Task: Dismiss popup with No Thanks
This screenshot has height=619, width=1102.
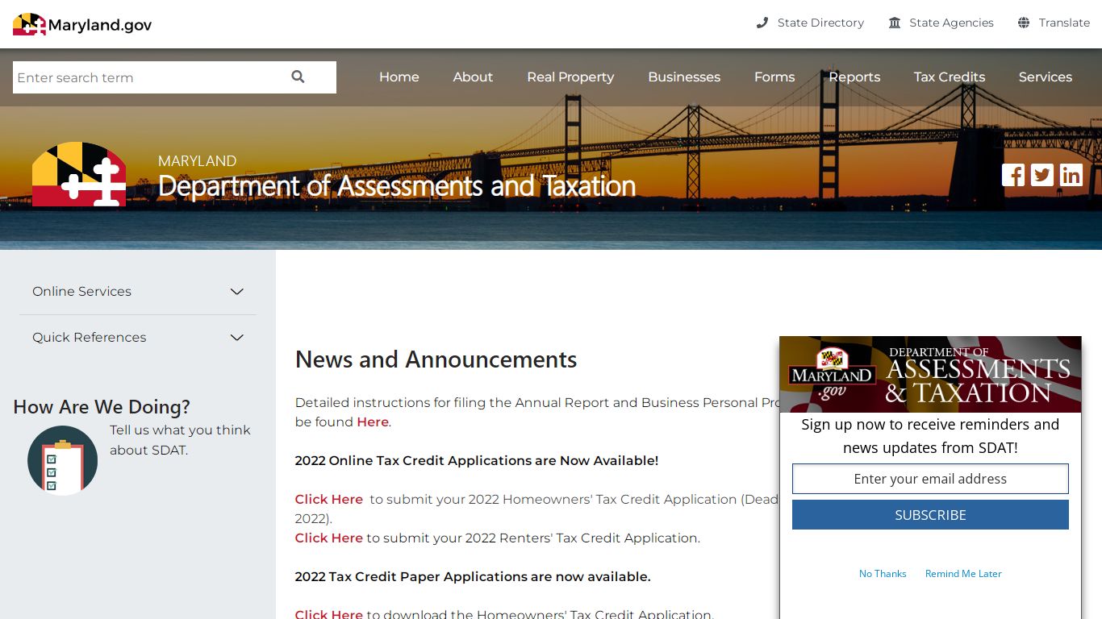Action: pos(883,574)
